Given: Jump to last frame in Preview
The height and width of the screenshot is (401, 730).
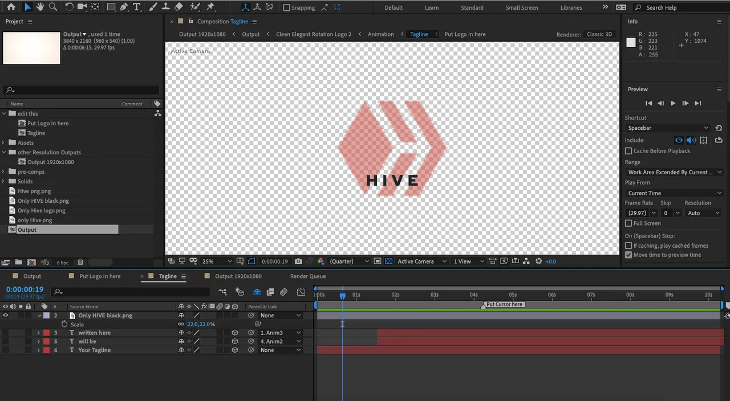Looking at the screenshot, I should [697, 103].
